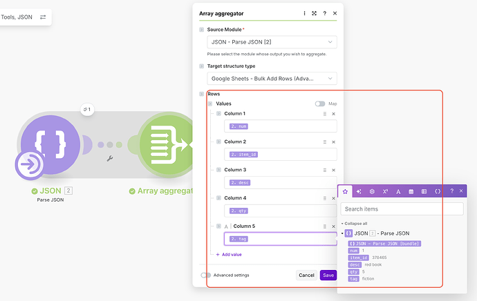Remove the Column 4 value
This screenshot has width=477, height=301.
click(333, 198)
